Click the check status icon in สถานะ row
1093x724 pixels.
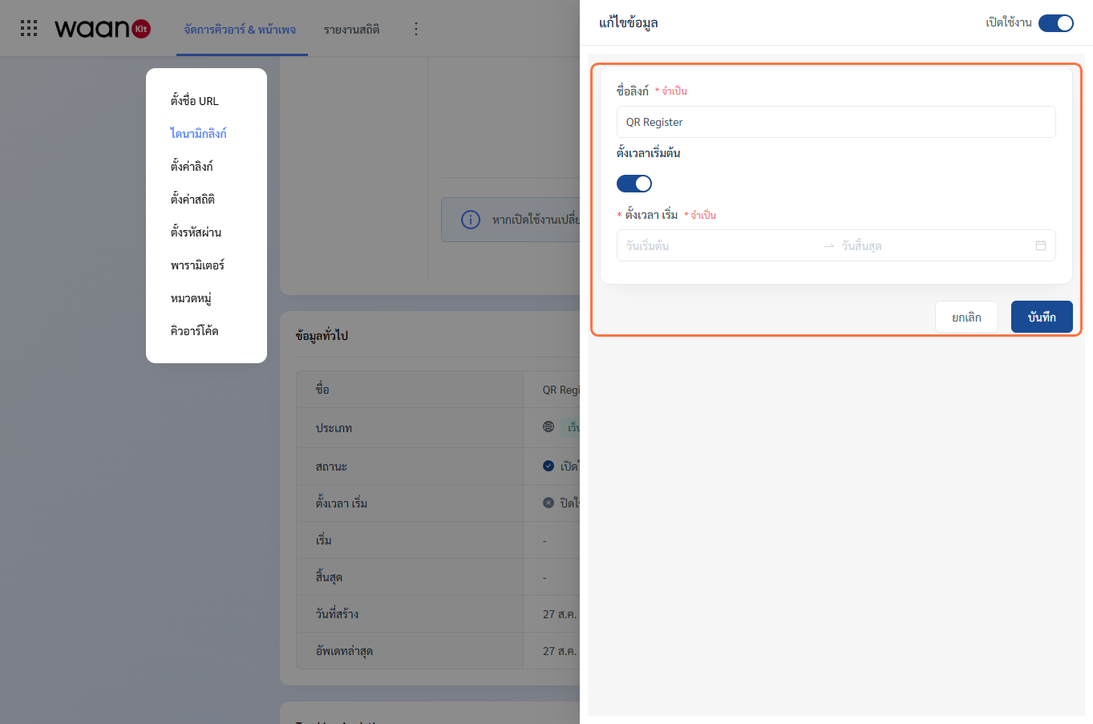[x=549, y=466]
